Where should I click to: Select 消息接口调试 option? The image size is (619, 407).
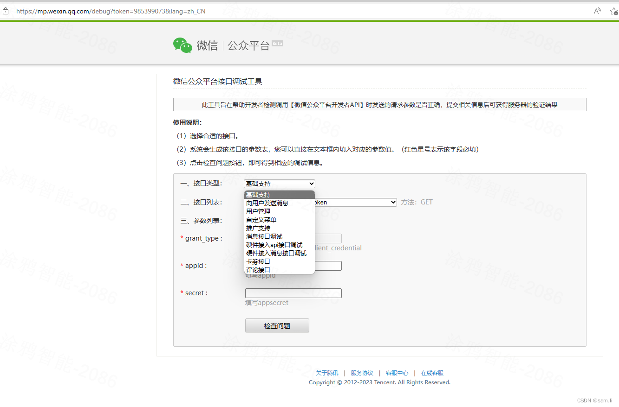280,236
